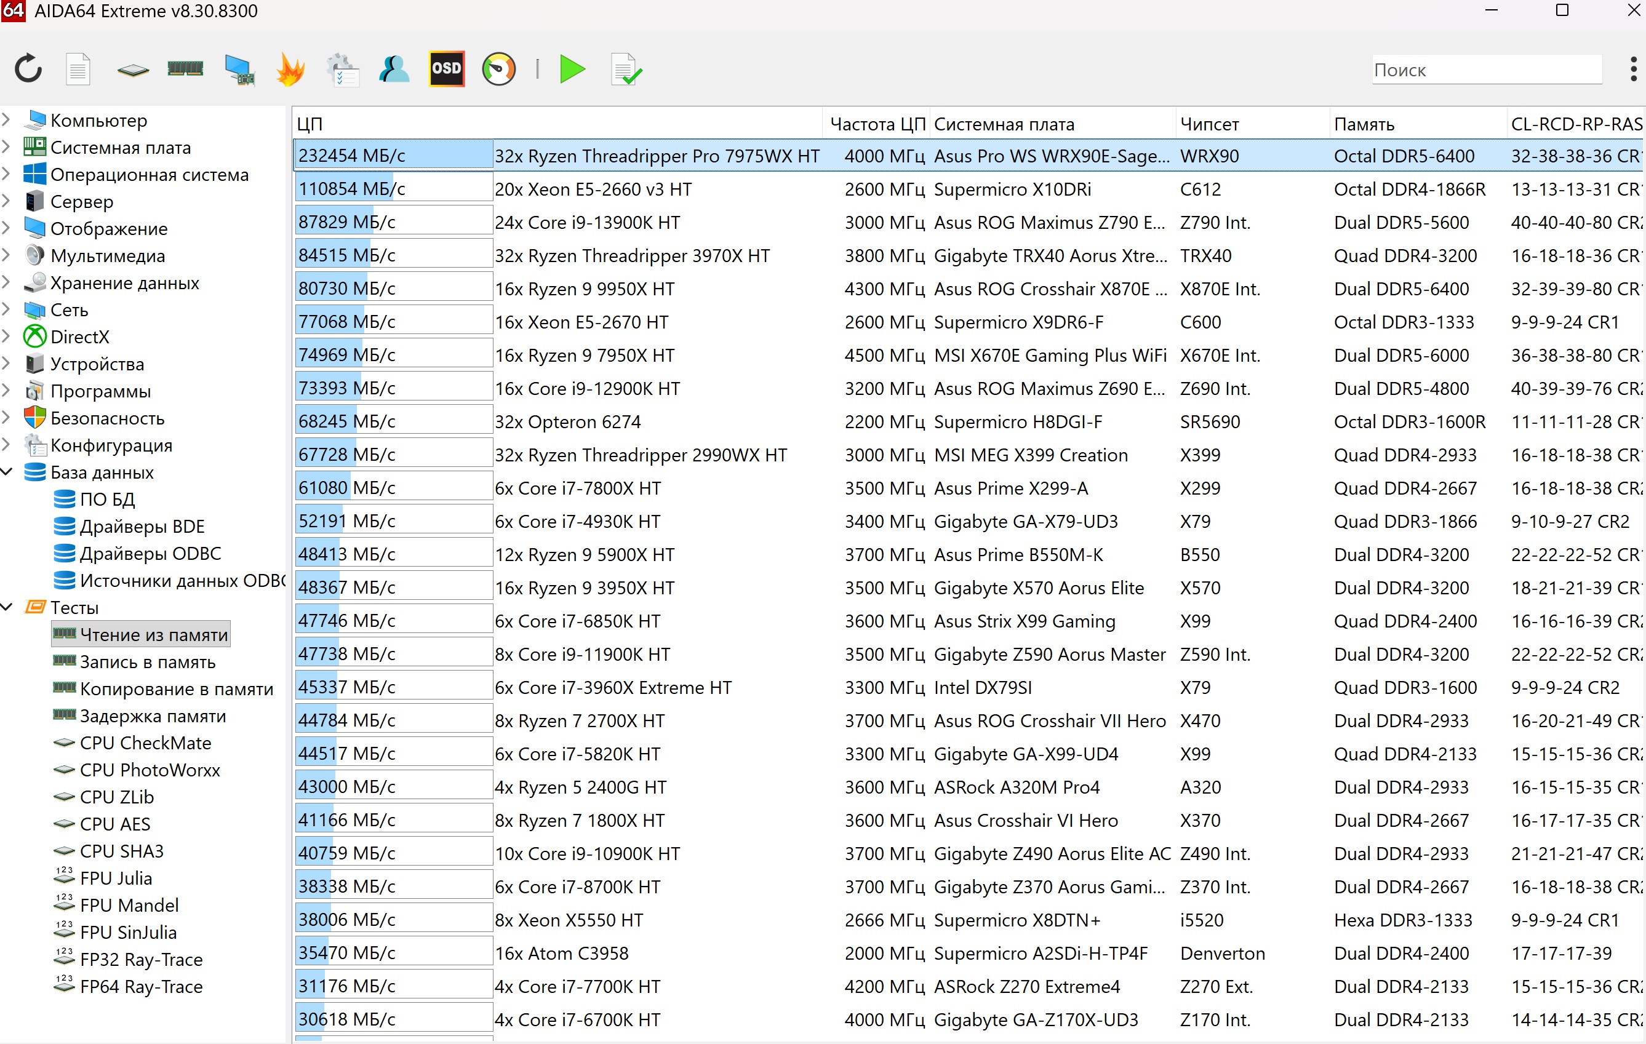Click the network computer toolbar icon
The image size is (1646, 1044).
point(239,70)
